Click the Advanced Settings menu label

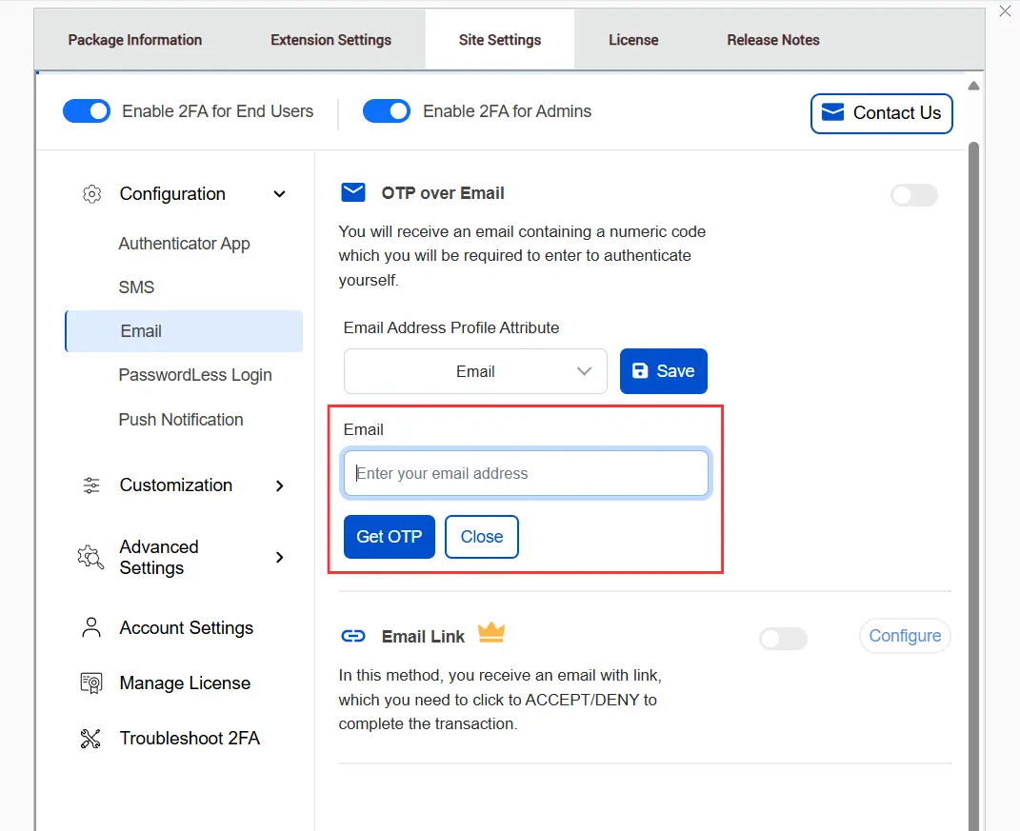(159, 557)
